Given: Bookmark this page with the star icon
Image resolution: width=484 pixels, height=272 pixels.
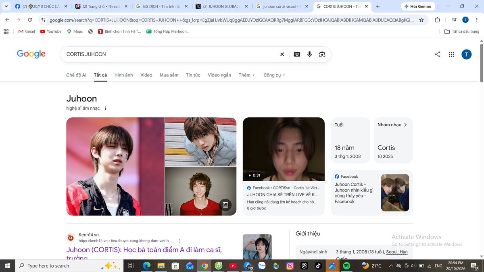Looking at the screenshot, I should point(421,20).
